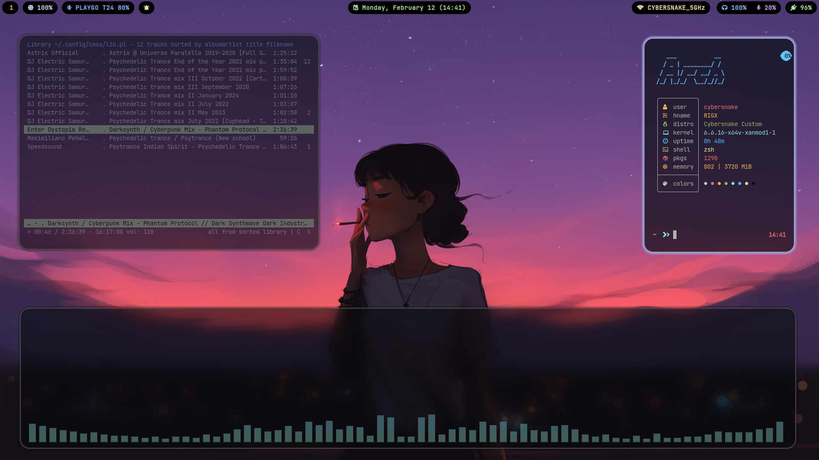
Task: Click the Wi-Fi icon for CYBERSNAKE_5GHz
Action: pyautogui.click(x=640, y=8)
